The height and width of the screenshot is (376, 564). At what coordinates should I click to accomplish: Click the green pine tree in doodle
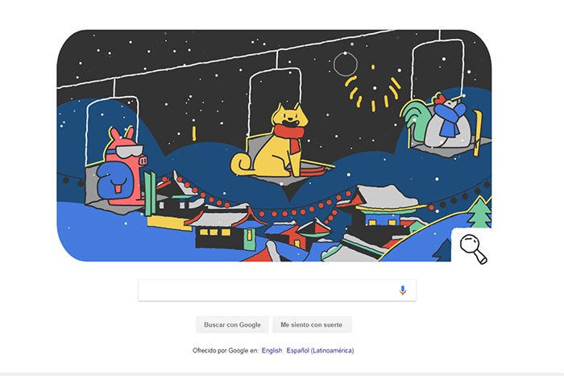click(x=480, y=212)
